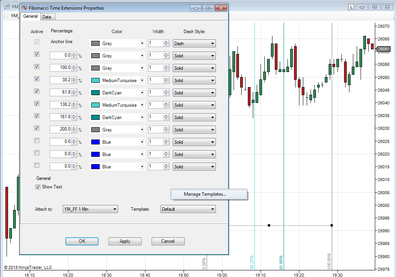Click the width stepper on 100.0% row

[x=166, y=68]
